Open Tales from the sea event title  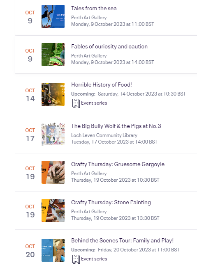[x=94, y=8]
